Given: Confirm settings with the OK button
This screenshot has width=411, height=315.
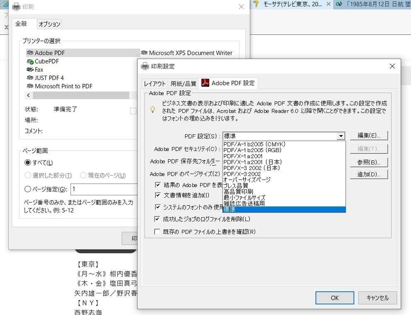Looking at the screenshot, I should [334, 298].
